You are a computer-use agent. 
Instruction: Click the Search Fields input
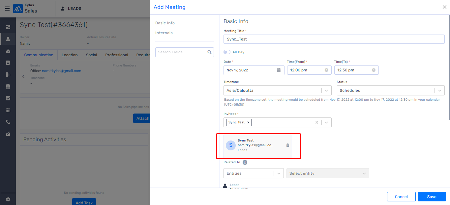(x=185, y=52)
